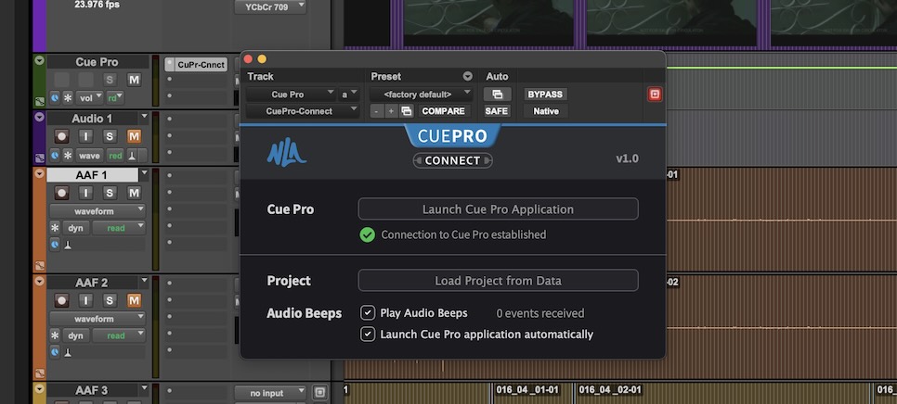The image size is (897, 404).
Task: Click the copy settings icon next to COMPARE
Action: (406, 111)
